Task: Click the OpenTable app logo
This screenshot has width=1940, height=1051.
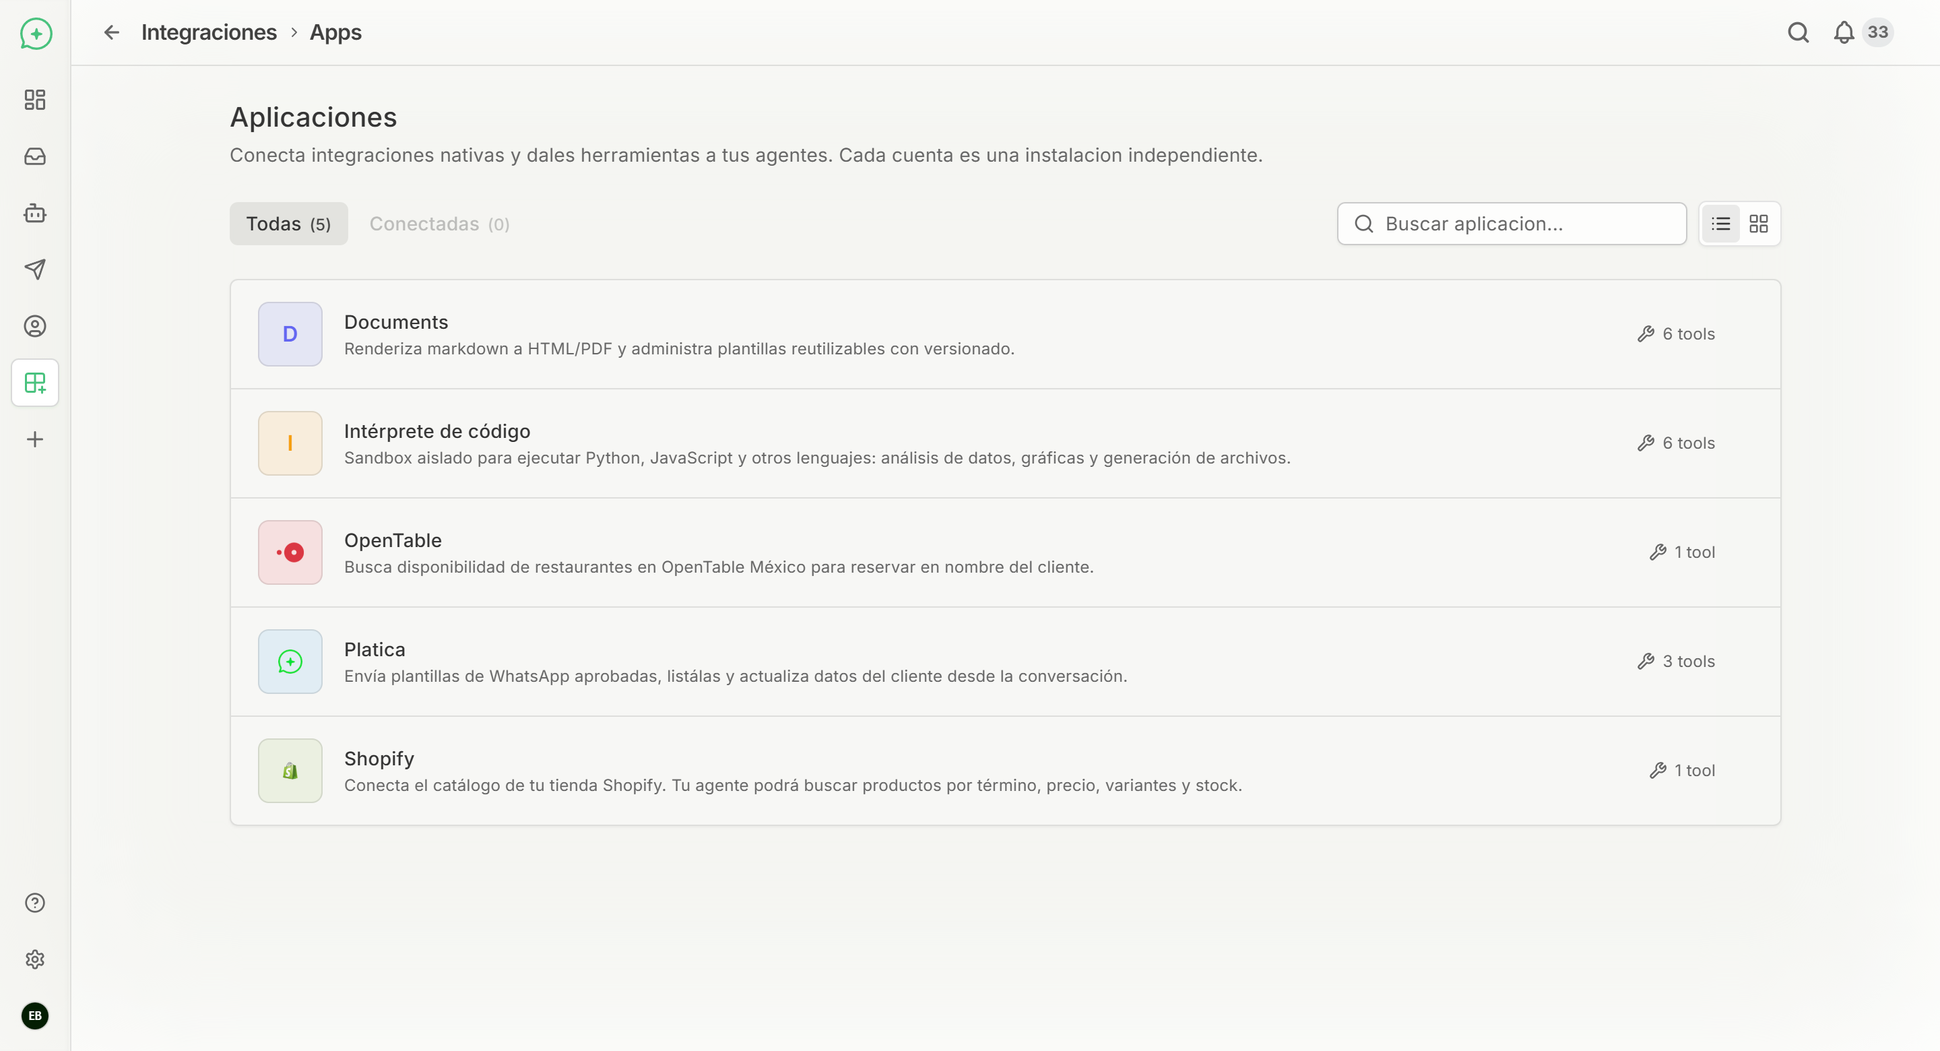Action: (290, 552)
